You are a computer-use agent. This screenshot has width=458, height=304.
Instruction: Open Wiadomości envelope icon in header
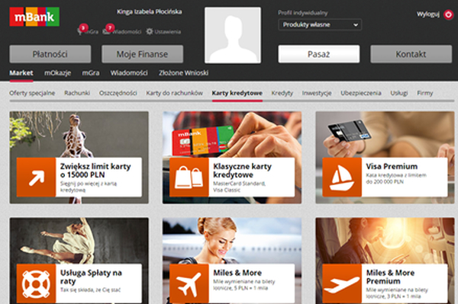(106, 31)
